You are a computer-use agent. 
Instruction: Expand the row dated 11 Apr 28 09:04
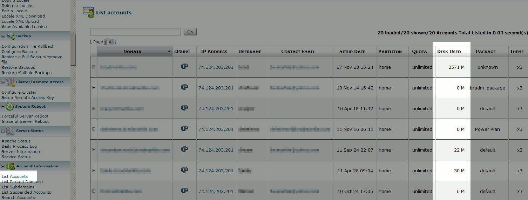tap(94, 170)
